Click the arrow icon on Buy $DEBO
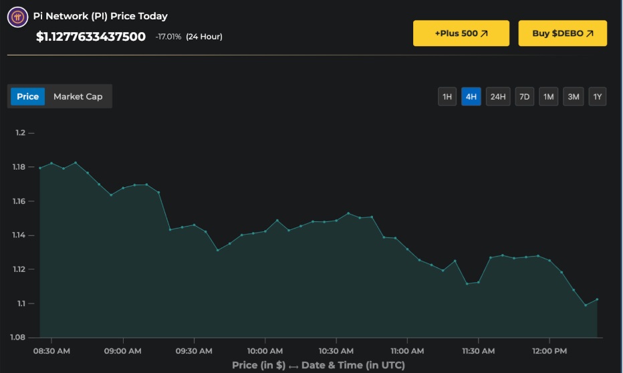 590,33
